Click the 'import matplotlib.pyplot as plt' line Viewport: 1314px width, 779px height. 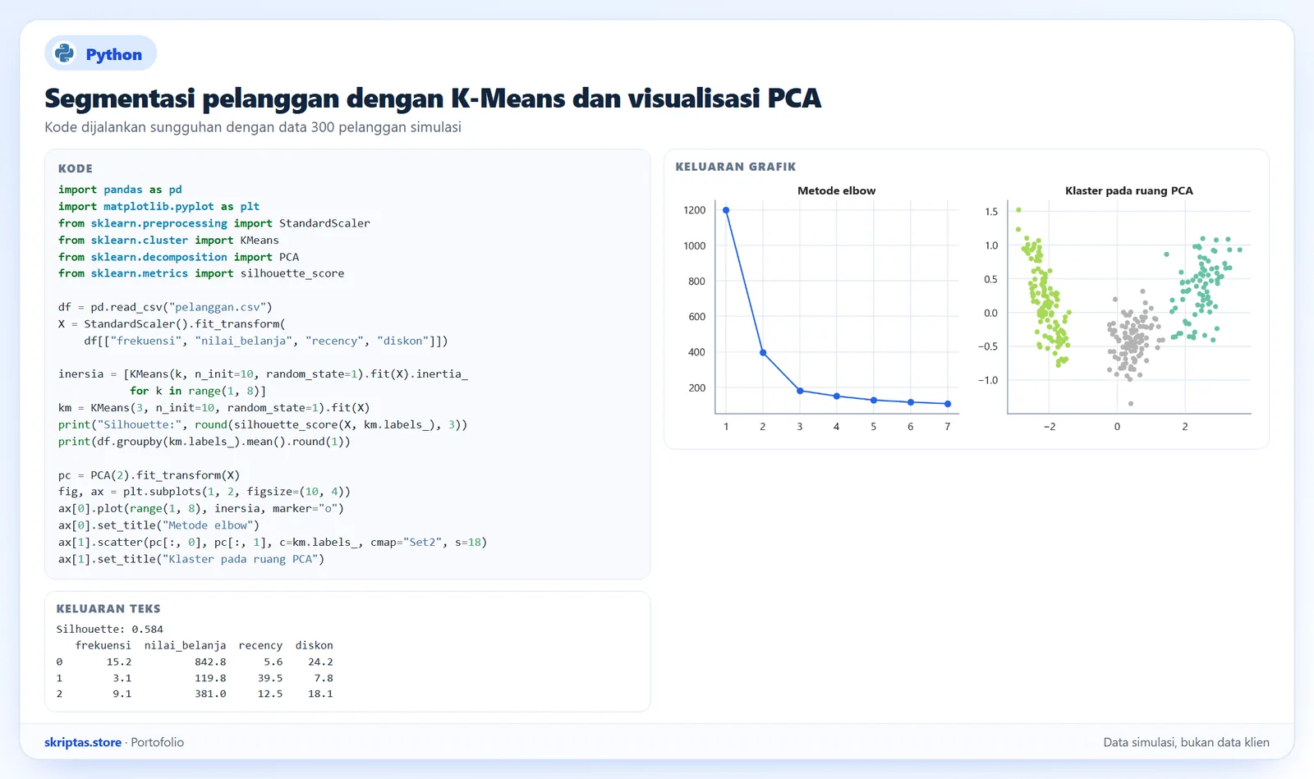pyautogui.click(x=159, y=207)
